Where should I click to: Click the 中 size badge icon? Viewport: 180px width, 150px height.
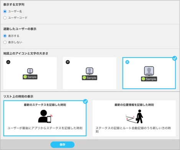coord(68,62)
